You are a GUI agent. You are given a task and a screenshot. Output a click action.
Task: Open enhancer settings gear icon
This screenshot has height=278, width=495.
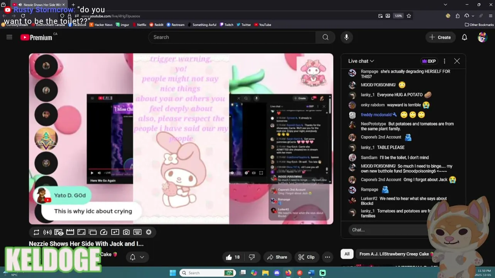pos(149,232)
